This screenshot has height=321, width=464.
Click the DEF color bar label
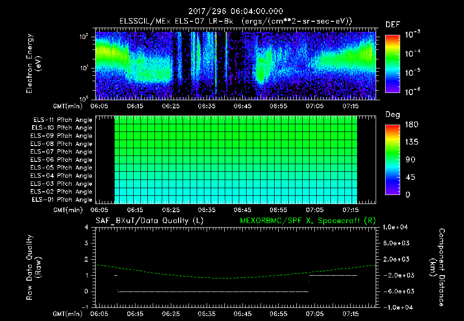[393, 24]
